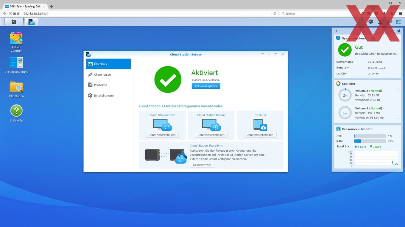Open the user account options icon
Viewport: 405px width, 227px height.
pyautogui.click(x=380, y=22)
